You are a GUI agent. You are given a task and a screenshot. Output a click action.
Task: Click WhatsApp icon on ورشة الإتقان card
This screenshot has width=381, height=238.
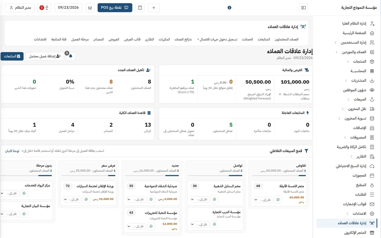click(86, 200)
